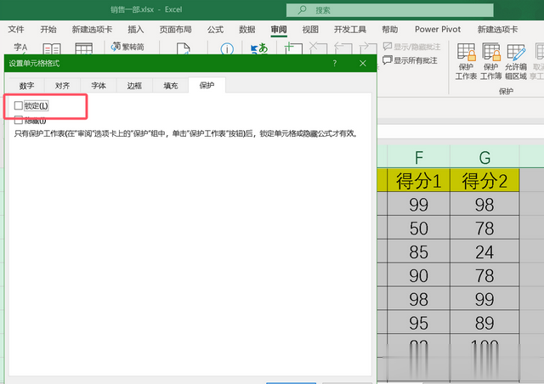Image resolution: width=544 pixels, height=384 pixels.
Task: Click cell with value 50
Action: (419, 228)
